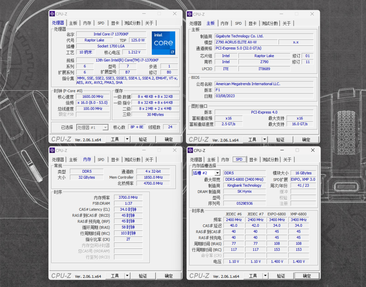Open 測試分數 tab in memory window
This screenshot has width=366, height=287.
(x=132, y=159)
